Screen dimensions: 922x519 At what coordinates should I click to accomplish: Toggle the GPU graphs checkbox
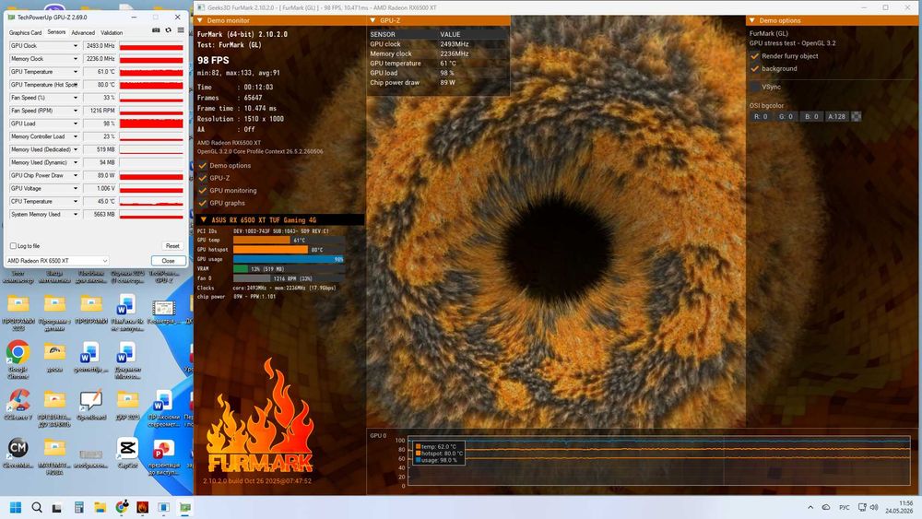point(203,203)
